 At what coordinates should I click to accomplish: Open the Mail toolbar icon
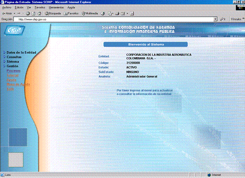point(110,13)
